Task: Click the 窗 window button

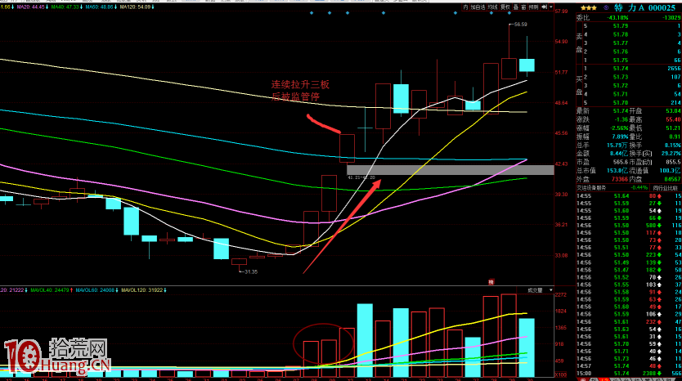Action: (523, 7)
